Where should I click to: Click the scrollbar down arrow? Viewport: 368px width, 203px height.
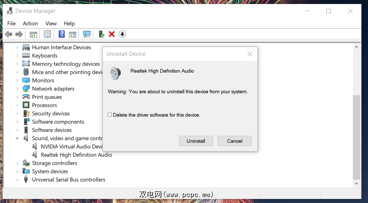[356, 184]
